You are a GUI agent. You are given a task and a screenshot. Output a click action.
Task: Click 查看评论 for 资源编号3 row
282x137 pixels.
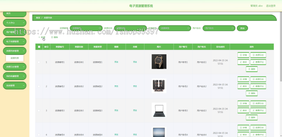(x=258, y=110)
